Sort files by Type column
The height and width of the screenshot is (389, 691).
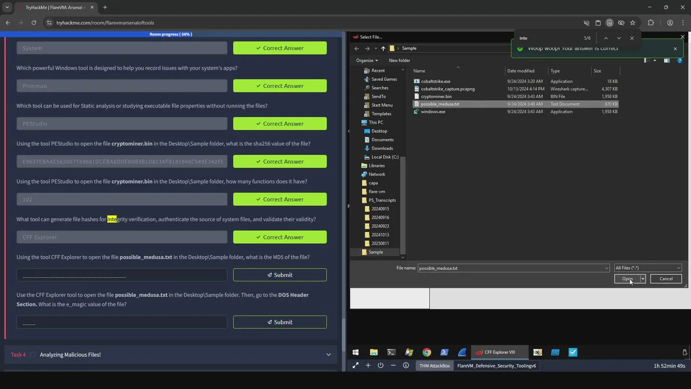click(x=555, y=71)
